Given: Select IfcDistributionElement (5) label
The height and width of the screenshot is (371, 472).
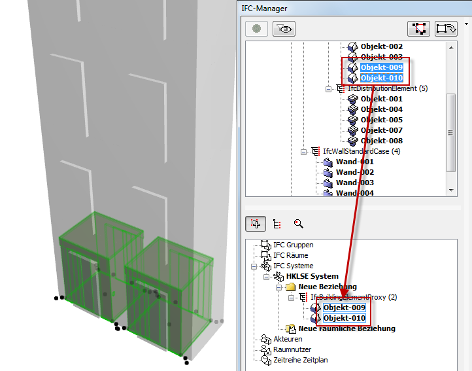Looking at the screenshot, I should click(x=388, y=88).
